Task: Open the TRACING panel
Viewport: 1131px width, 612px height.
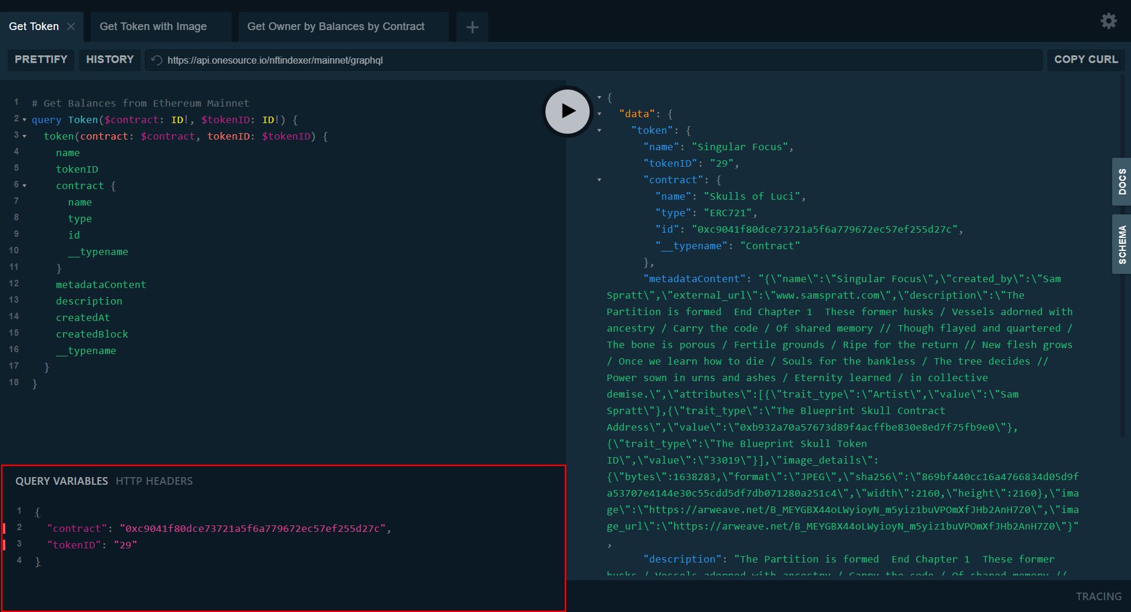Action: (x=1099, y=597)
